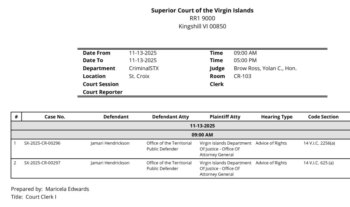350x207 pixels.
Task: Click the Kingshill VI 00850 address line
Action: [x=202, y=26]
